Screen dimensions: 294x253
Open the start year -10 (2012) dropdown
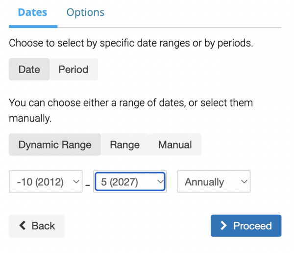[46, 182]
